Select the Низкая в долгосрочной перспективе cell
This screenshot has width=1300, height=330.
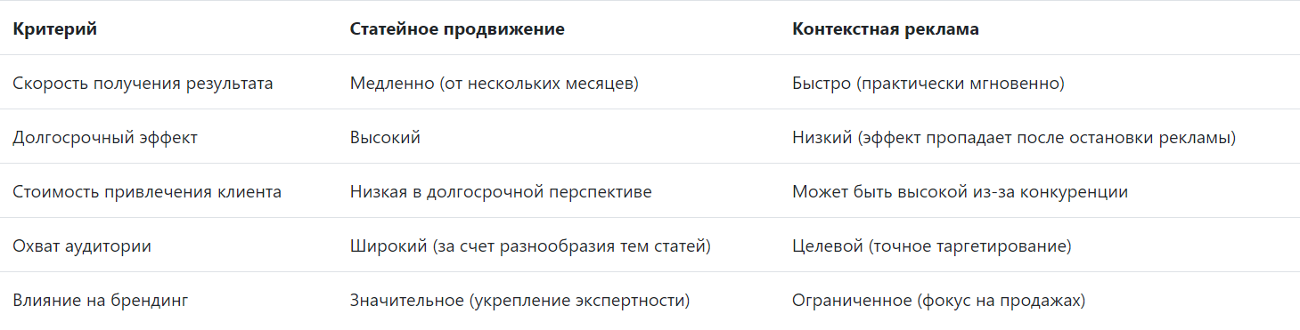[x=501, y=192]
